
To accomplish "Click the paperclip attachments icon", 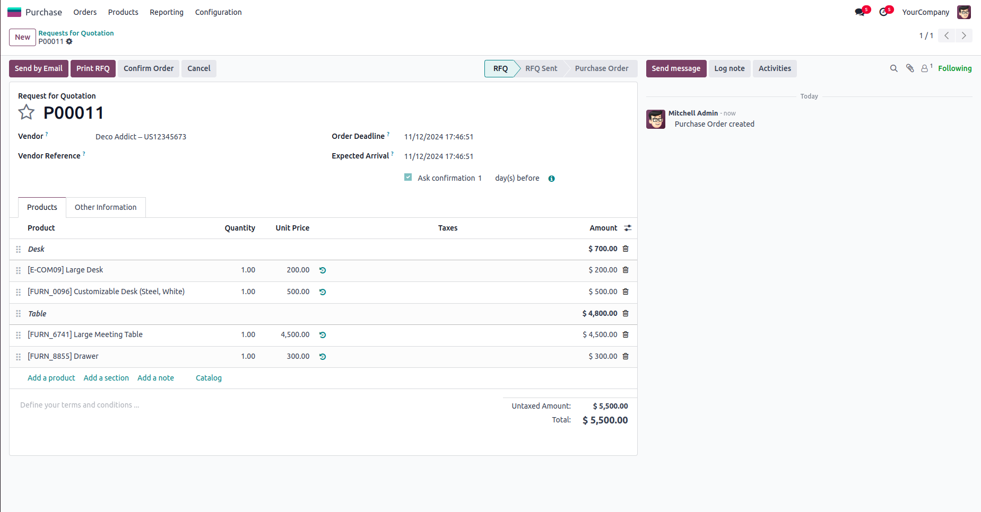I will (x=910, y=68).
